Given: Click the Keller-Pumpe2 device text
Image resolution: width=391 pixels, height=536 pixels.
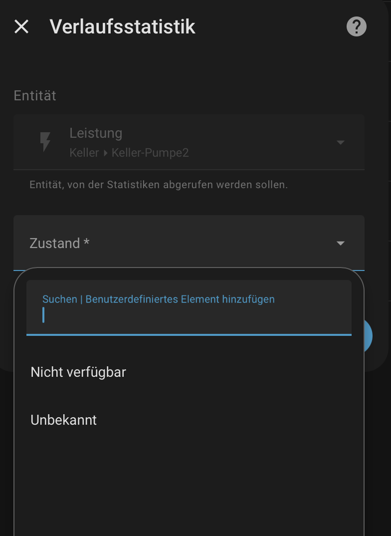Looking at the screenshot, I should (x=150, y=153).
